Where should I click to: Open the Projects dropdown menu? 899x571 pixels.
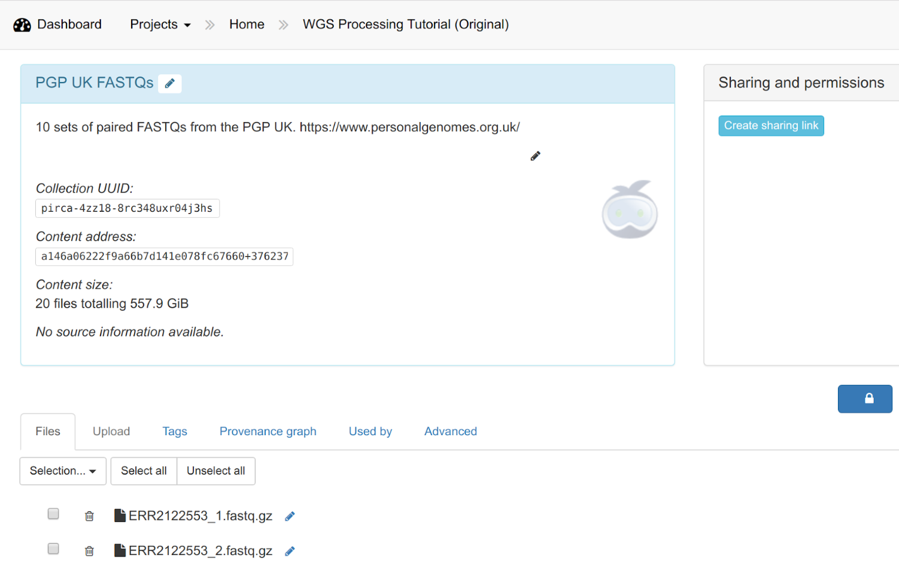(x=160, y=25)
